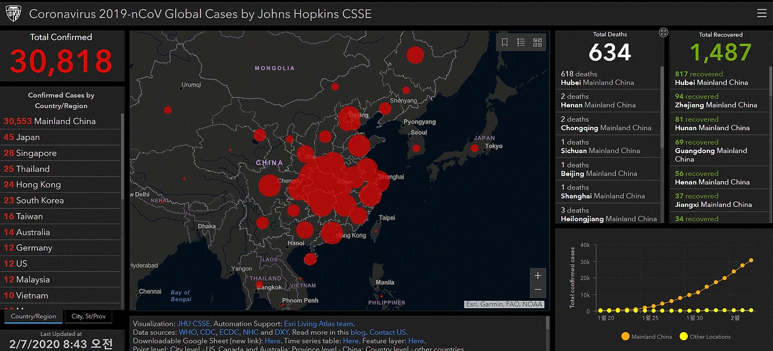Zoom out on the map

pos(537,291)
